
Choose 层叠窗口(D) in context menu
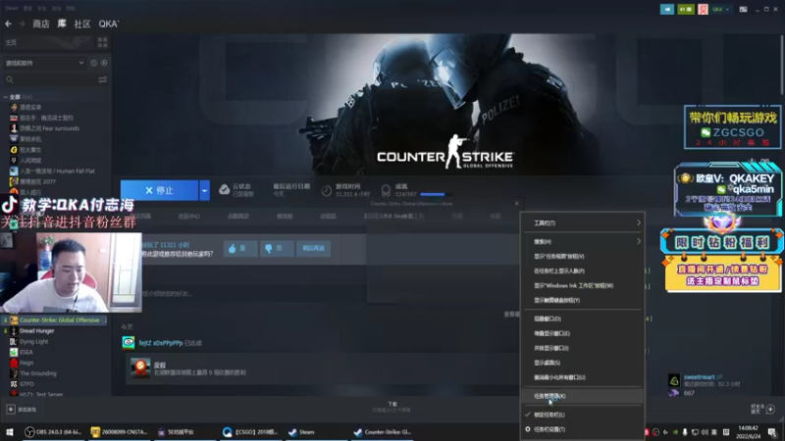point(583,318)
